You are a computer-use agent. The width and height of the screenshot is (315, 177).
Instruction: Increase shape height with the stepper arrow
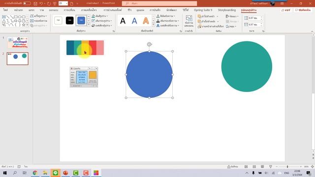(x=261, y=17)
